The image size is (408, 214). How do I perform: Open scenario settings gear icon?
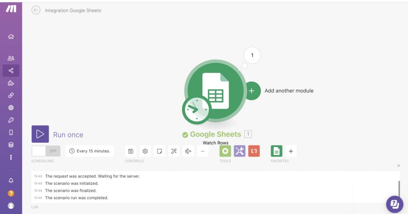(x=145, y=151)
